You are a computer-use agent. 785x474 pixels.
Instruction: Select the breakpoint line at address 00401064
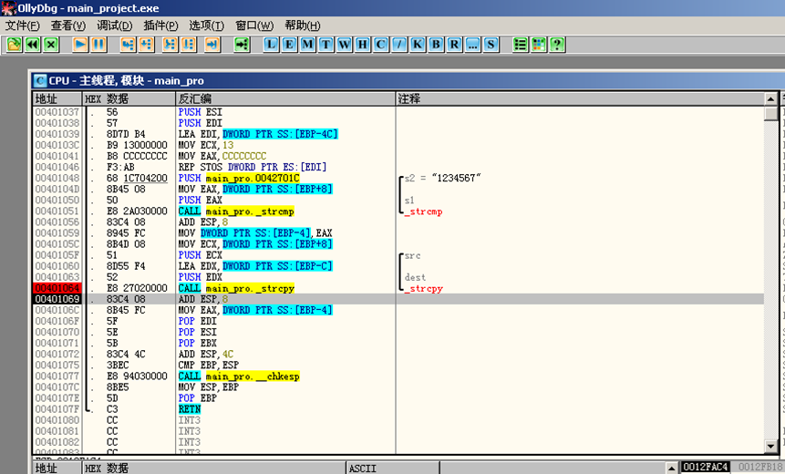[57, 288]
